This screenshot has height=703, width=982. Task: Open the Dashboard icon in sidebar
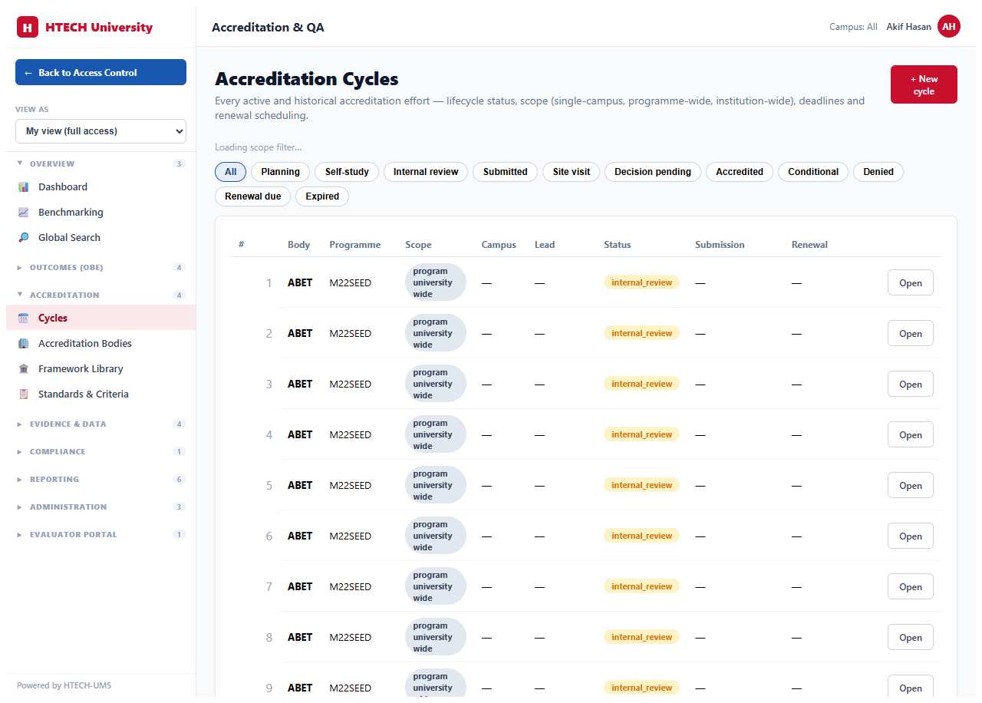tap(23, 186)
